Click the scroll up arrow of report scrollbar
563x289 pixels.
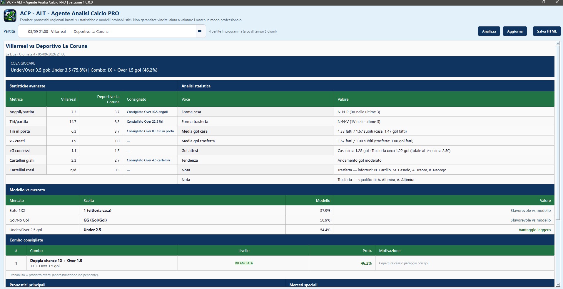558,44
